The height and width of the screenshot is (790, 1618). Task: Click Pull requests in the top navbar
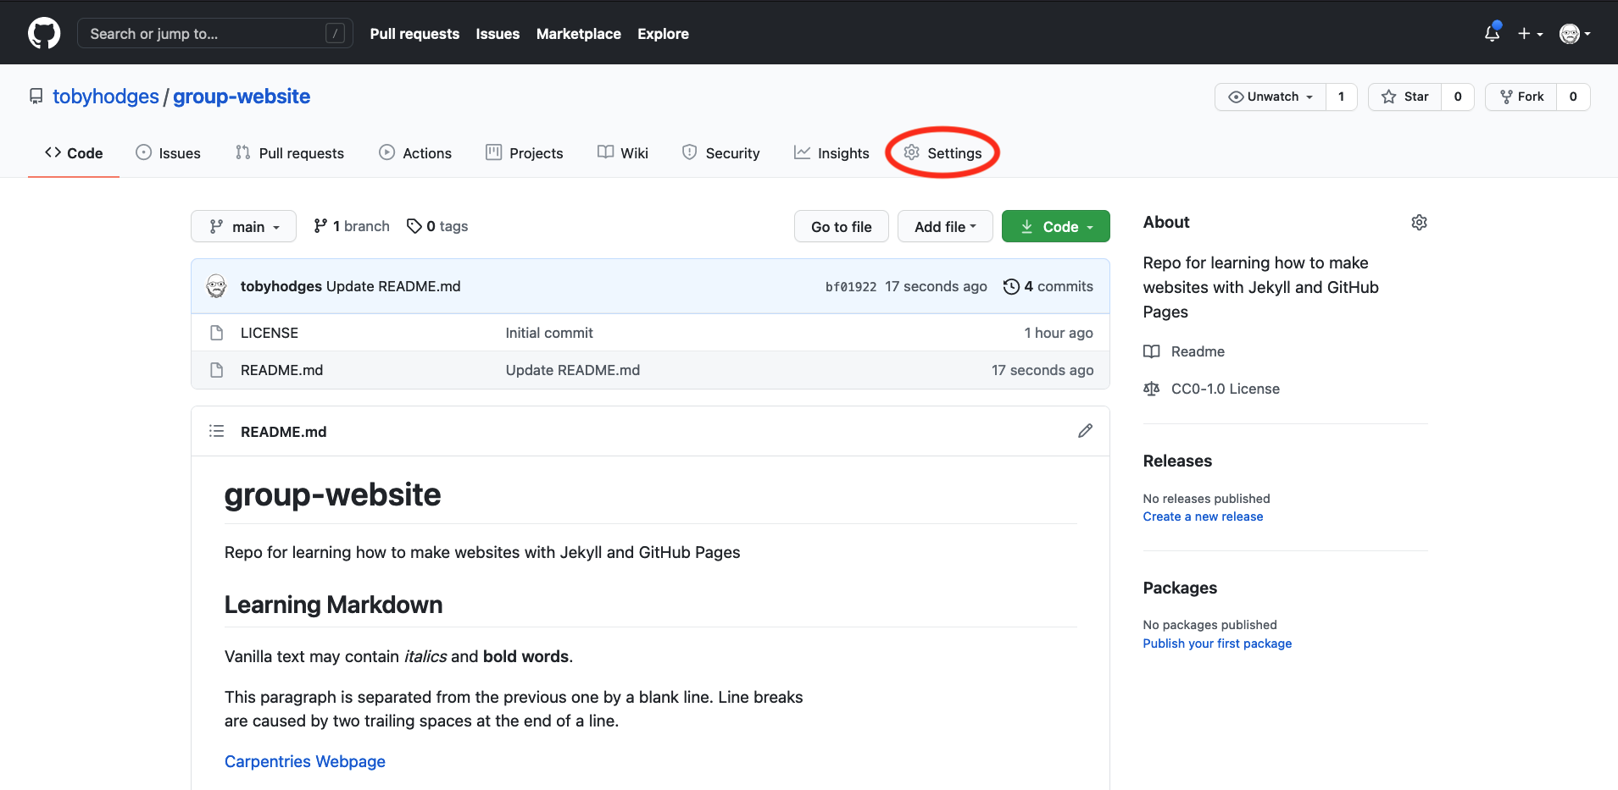[414, 34]
